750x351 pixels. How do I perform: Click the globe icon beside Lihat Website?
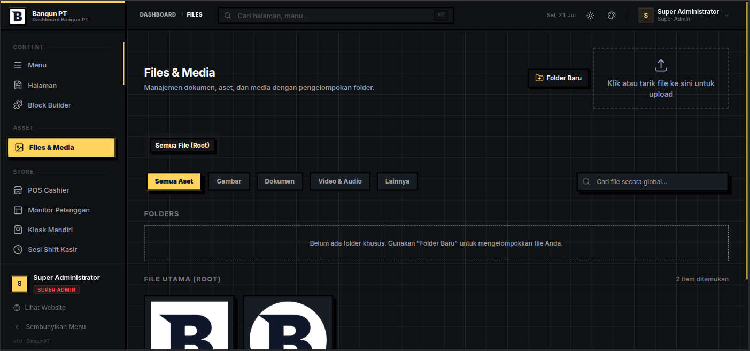[17, 308]
